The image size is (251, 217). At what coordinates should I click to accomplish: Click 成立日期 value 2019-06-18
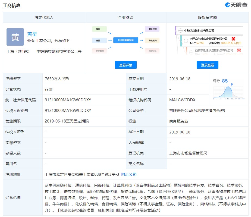[180, 79]
